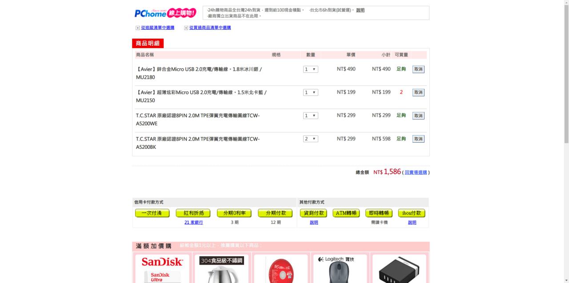Select the 商品明細 tab header
Image resolution: width=569 pixels, height=283 pixels.
coord(148,43)
